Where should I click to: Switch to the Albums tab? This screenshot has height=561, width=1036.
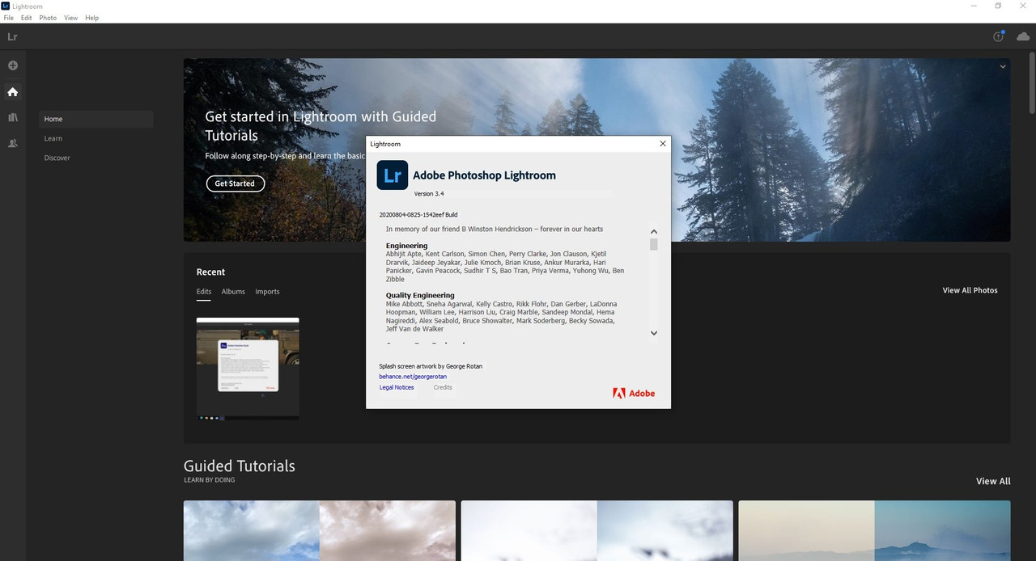coord(233,292)
